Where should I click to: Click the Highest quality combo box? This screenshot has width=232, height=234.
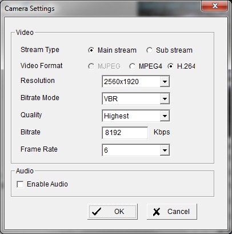(x=136, y=116)
